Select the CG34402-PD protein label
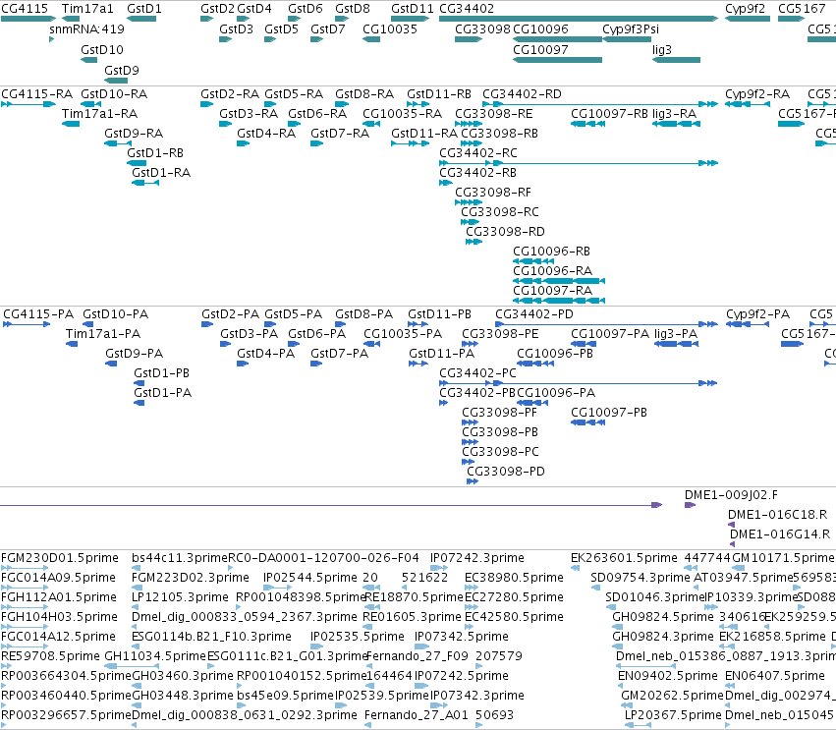 coord(534,314)
